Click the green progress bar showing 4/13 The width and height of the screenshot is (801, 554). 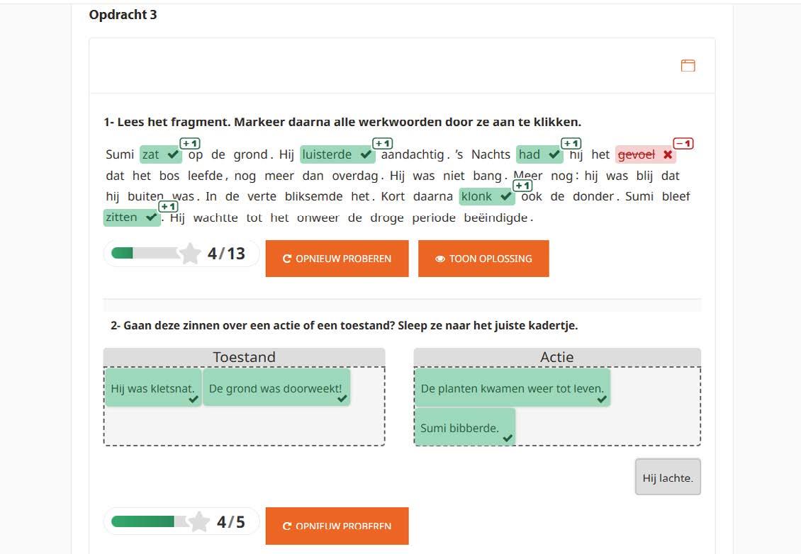pyautogui.click(x=145, y=253)
